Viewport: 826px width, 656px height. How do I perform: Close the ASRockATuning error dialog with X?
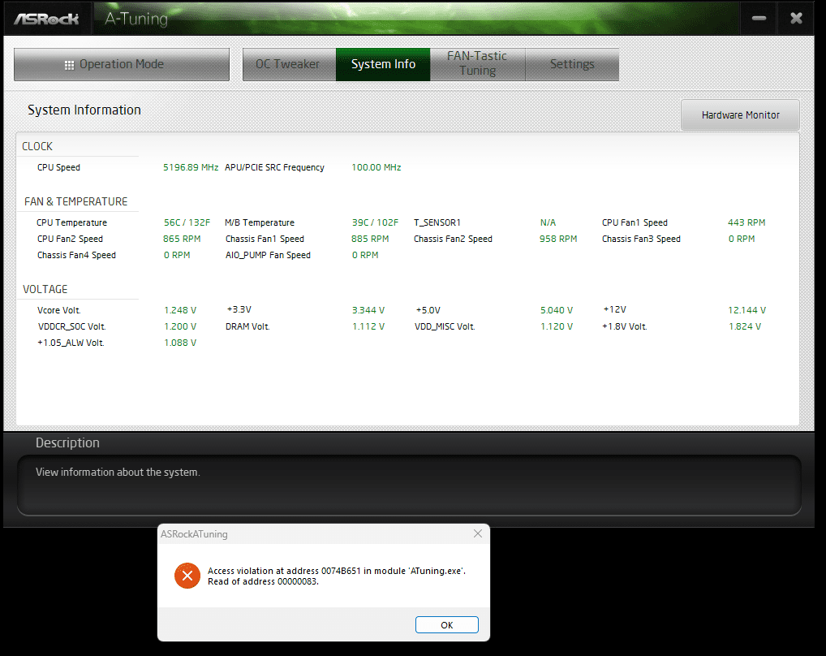click(477, 533)
